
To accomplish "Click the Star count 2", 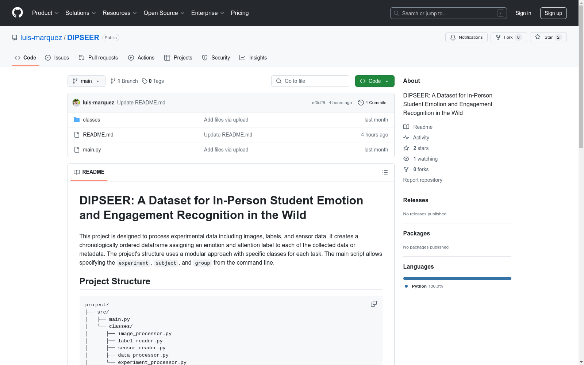I will (x=558, y=37).
